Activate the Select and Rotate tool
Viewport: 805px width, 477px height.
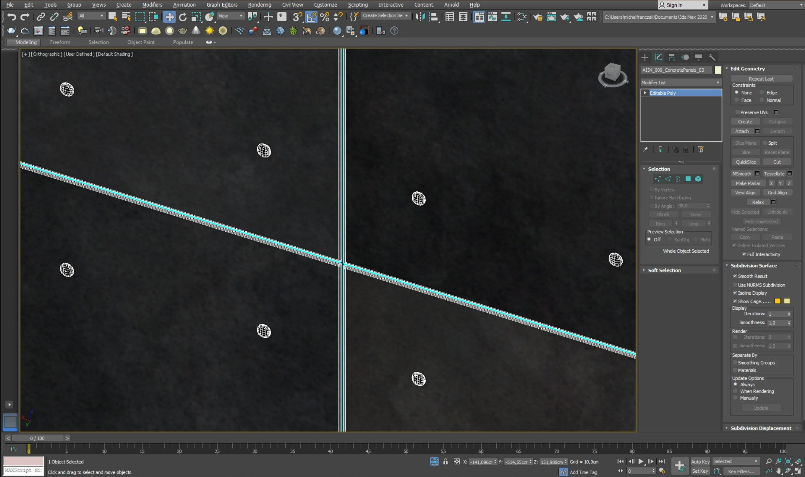coord(182,17)
